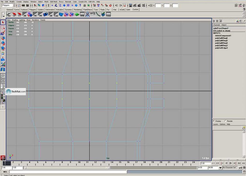The width and height of the screenshot is (246, 176).
Task: Click the create new layer icon
Action: coord(243,128)
